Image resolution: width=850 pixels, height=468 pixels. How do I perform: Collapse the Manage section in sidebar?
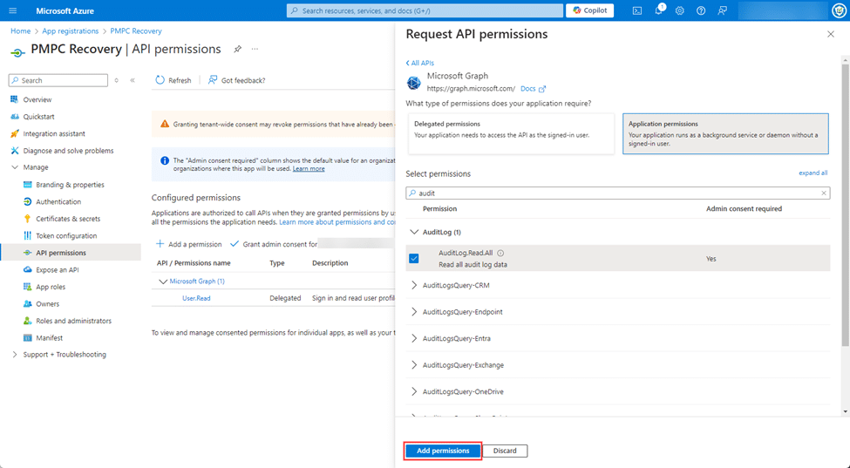point(15,167)
